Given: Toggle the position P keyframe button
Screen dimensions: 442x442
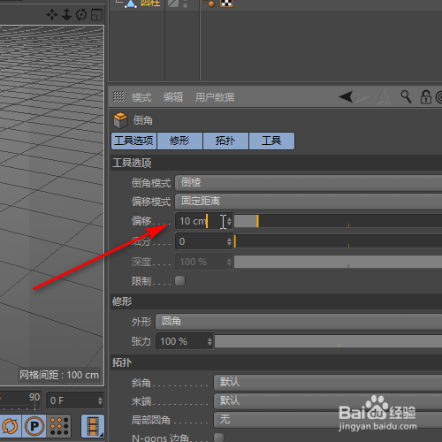Looking at the screenshot, I should (x=34, y=426).
